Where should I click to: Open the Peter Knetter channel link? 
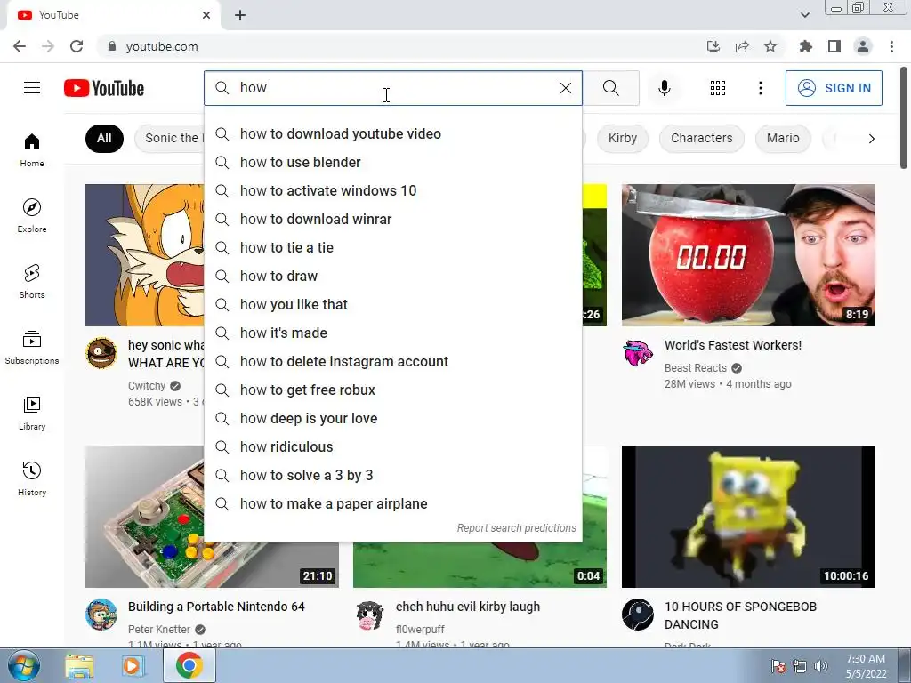pos(158,629)
